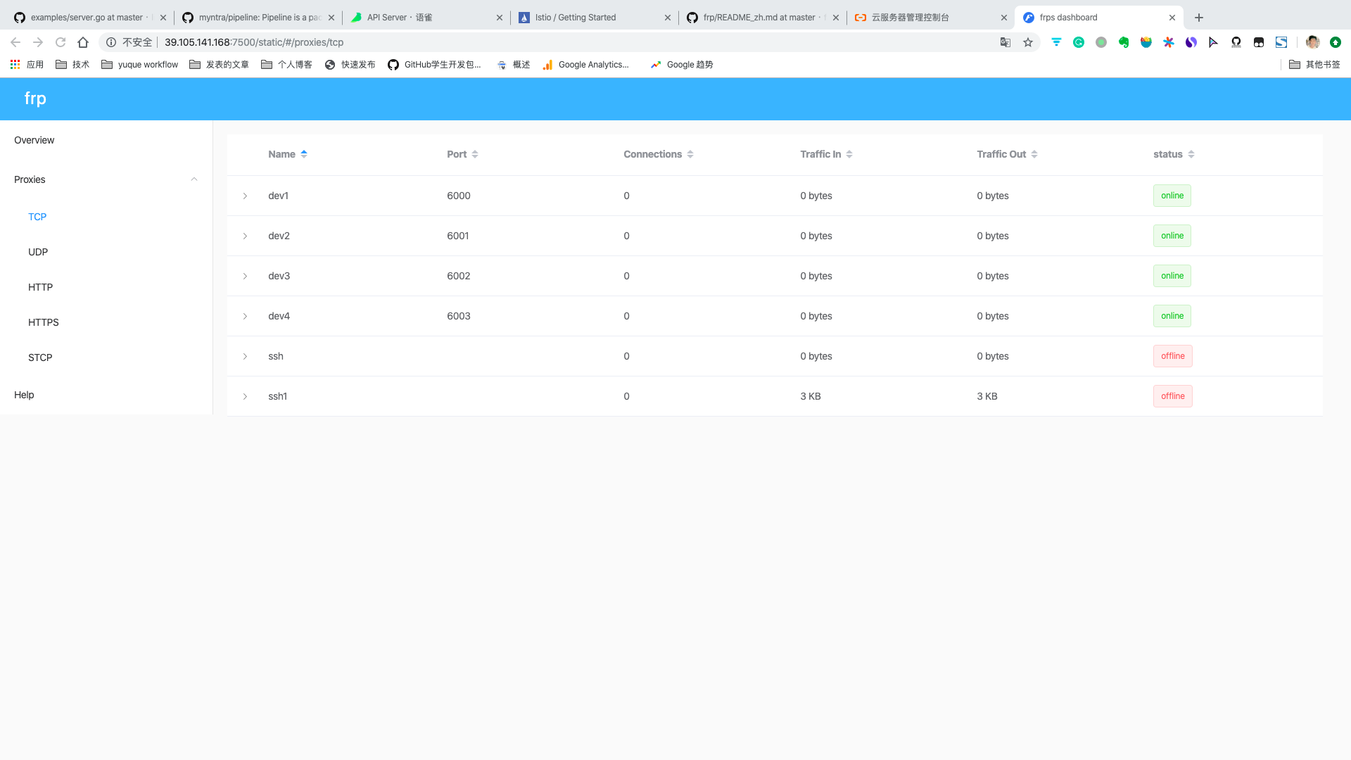Screen dimensions: 1351x760
Task: Sort table by Port column arrows
Action: point(475,154)
